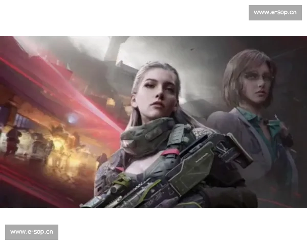307x245 pixels.
Task: Click the www.e-sop.cn label at bottom left
Action: pyautogui.click(x=32, y=232)
